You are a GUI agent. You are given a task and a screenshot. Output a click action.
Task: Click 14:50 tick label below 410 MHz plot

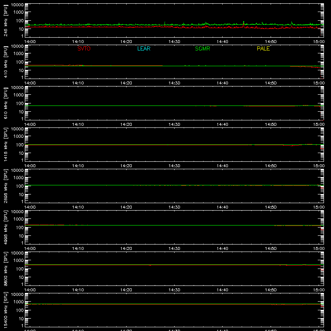[x=271, y=83]
